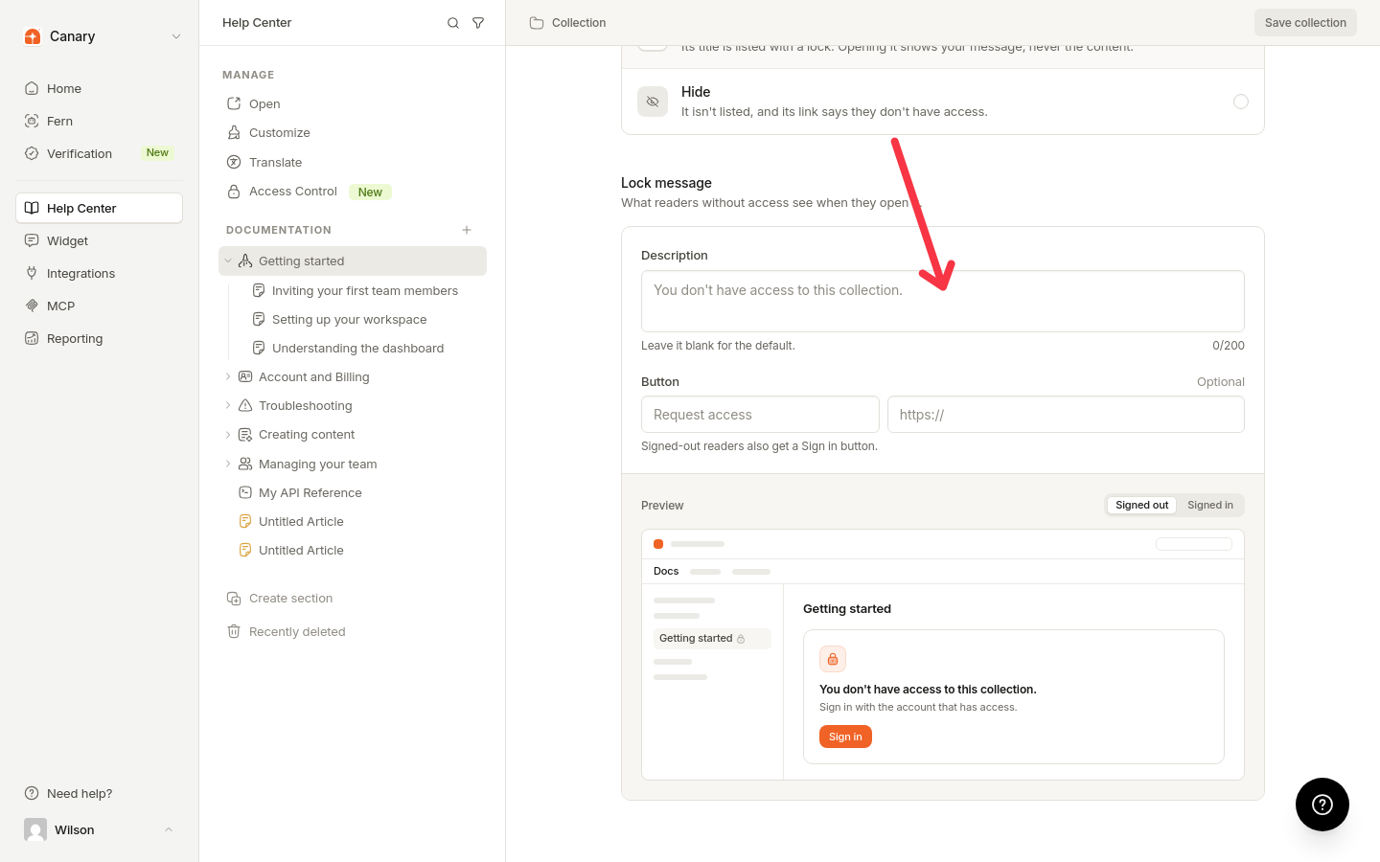Expand the Managing your team section
Viewport: 1380px width, 862px height.
tap(228, 464)
